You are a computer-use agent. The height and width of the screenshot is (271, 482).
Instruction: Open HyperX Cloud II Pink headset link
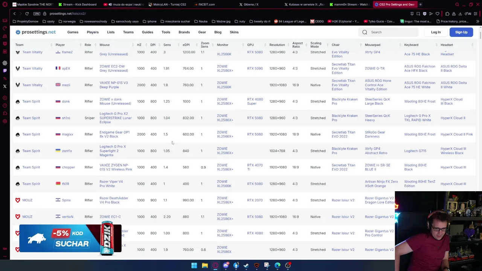coord(456,134)
